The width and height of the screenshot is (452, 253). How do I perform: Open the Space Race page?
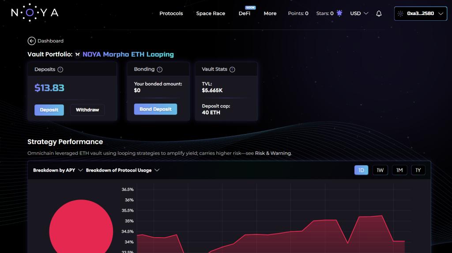tap(211, 14)
